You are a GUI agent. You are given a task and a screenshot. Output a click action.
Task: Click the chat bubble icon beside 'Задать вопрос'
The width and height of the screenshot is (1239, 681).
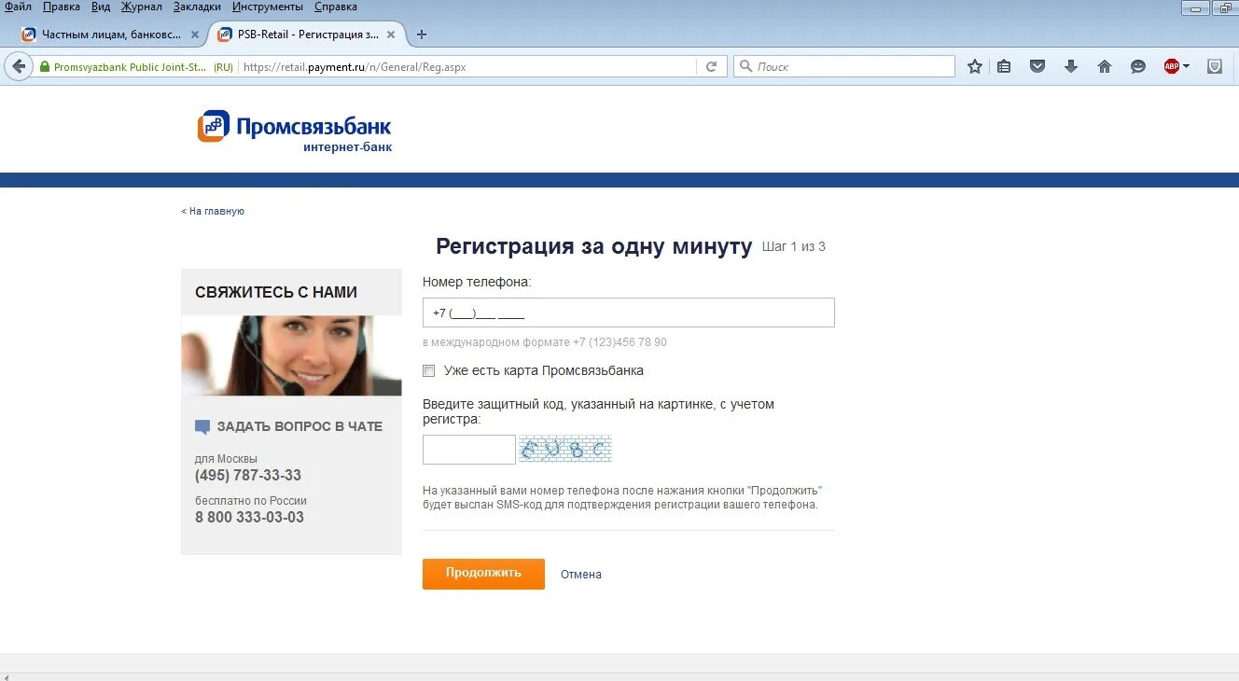(202, 426)
